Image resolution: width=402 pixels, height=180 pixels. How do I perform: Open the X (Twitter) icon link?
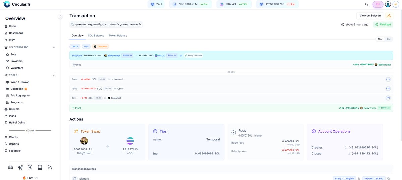(x=30, y=167)
